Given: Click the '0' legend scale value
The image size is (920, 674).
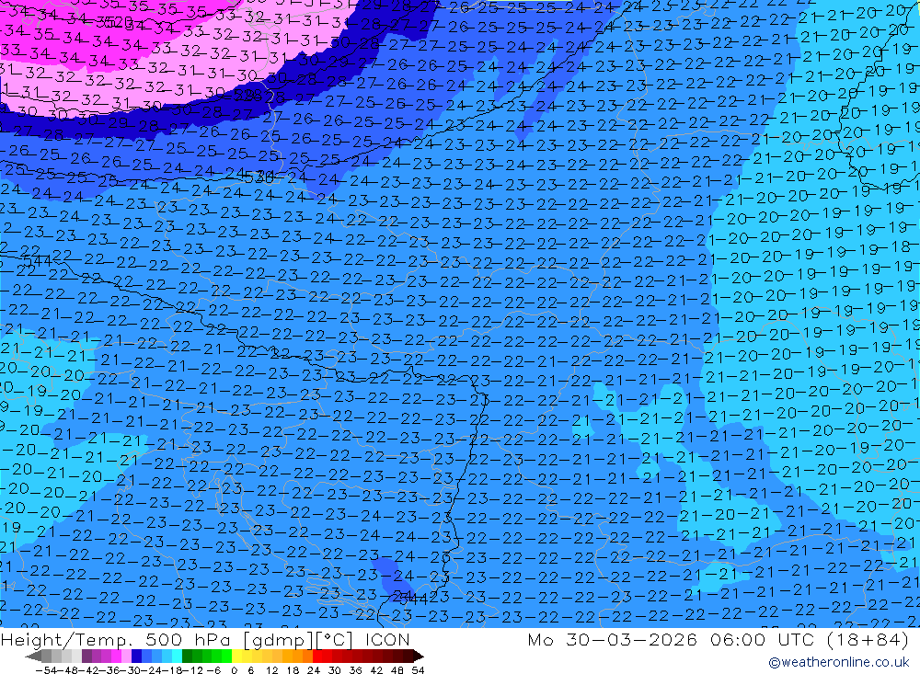Looking at the screenshot, I should pyautogui.click(x=234, y=670).
